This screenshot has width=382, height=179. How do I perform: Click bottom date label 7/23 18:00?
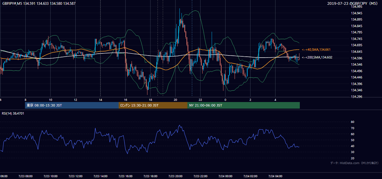(151, 176)
